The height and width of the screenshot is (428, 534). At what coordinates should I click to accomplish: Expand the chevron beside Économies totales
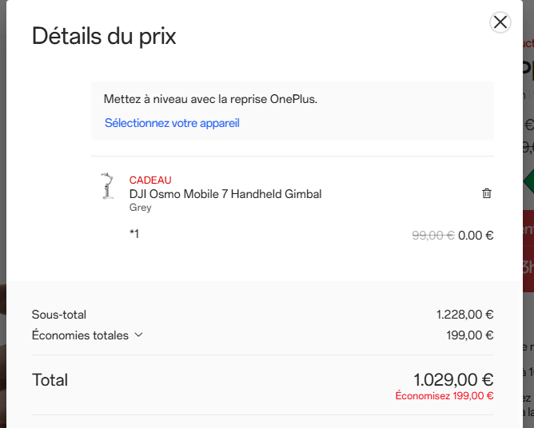[138, 335]
